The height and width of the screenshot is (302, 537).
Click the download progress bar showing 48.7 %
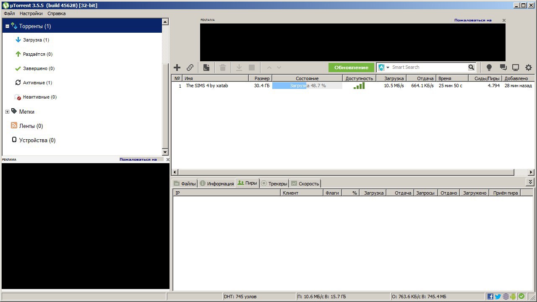[x=307, y=86]
